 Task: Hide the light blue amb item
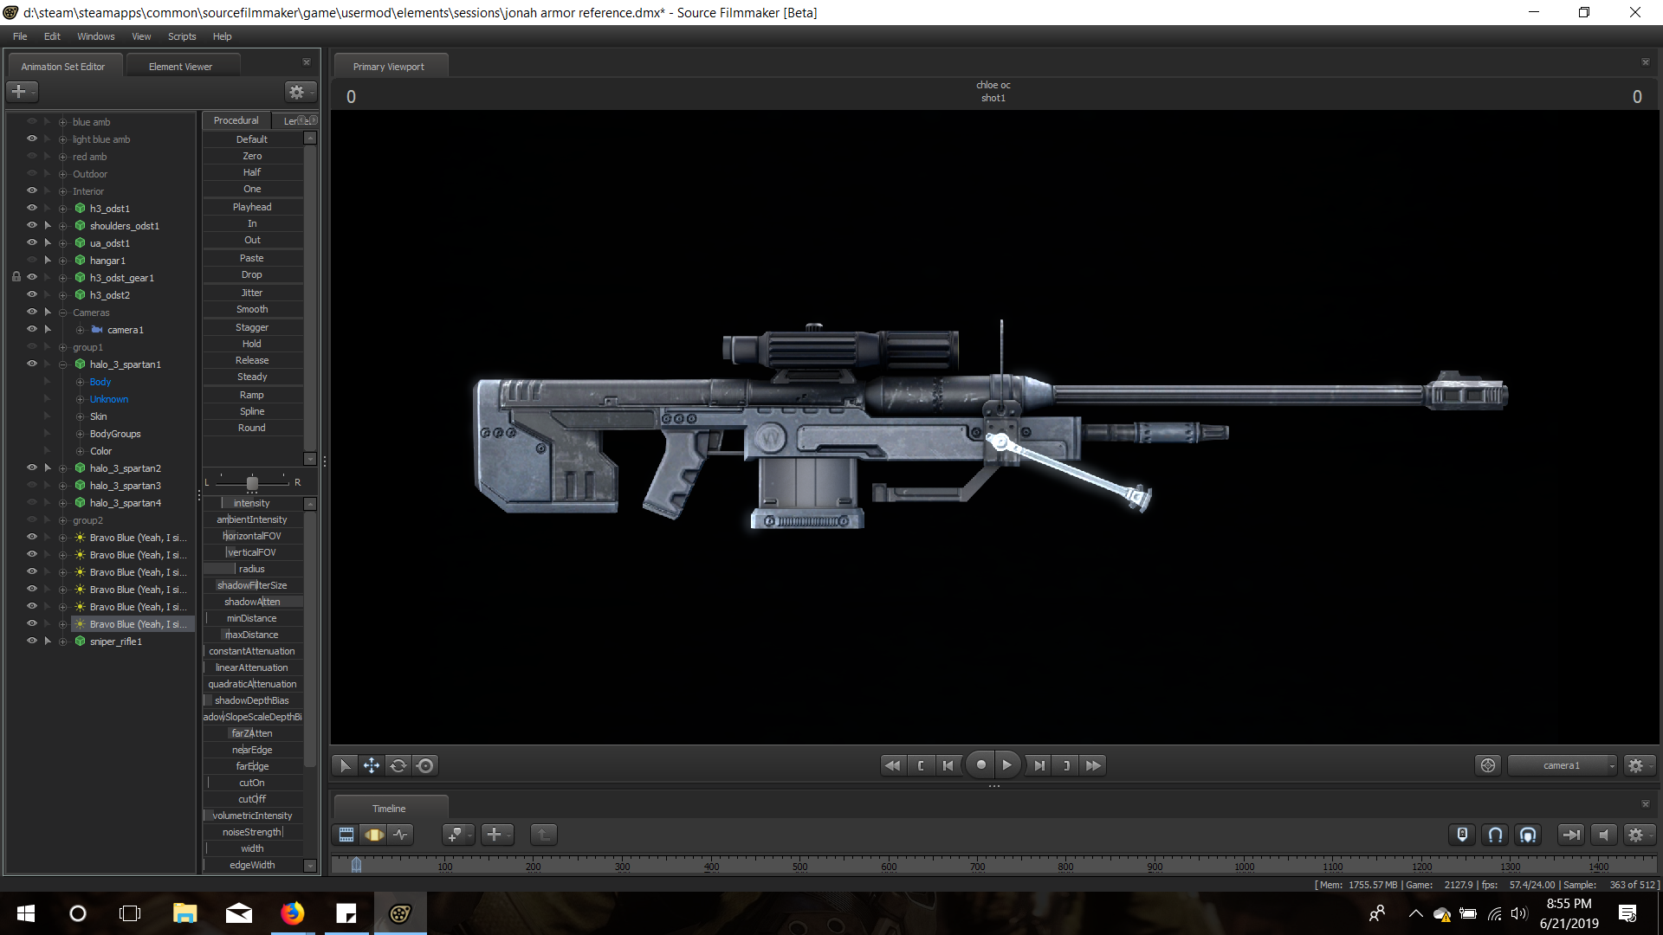(x=32, y=139)
